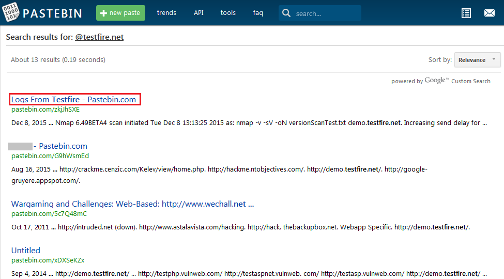
Task: Expand the Sort by Relevance dropdown
Action: pos(477,60)
